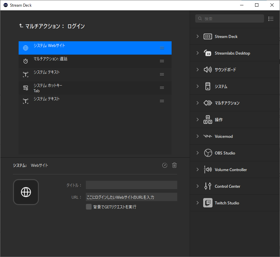The image size is (280, 257).
Task: Select the マルチアクション: 遅延 action row
Action: [x=95, y=61]
